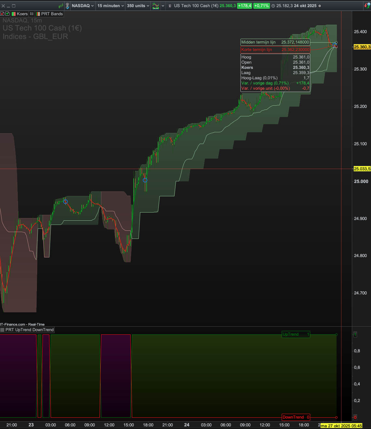Click the +178,4 change badge
Screen dimensions: 371x429
pos(245,6)
